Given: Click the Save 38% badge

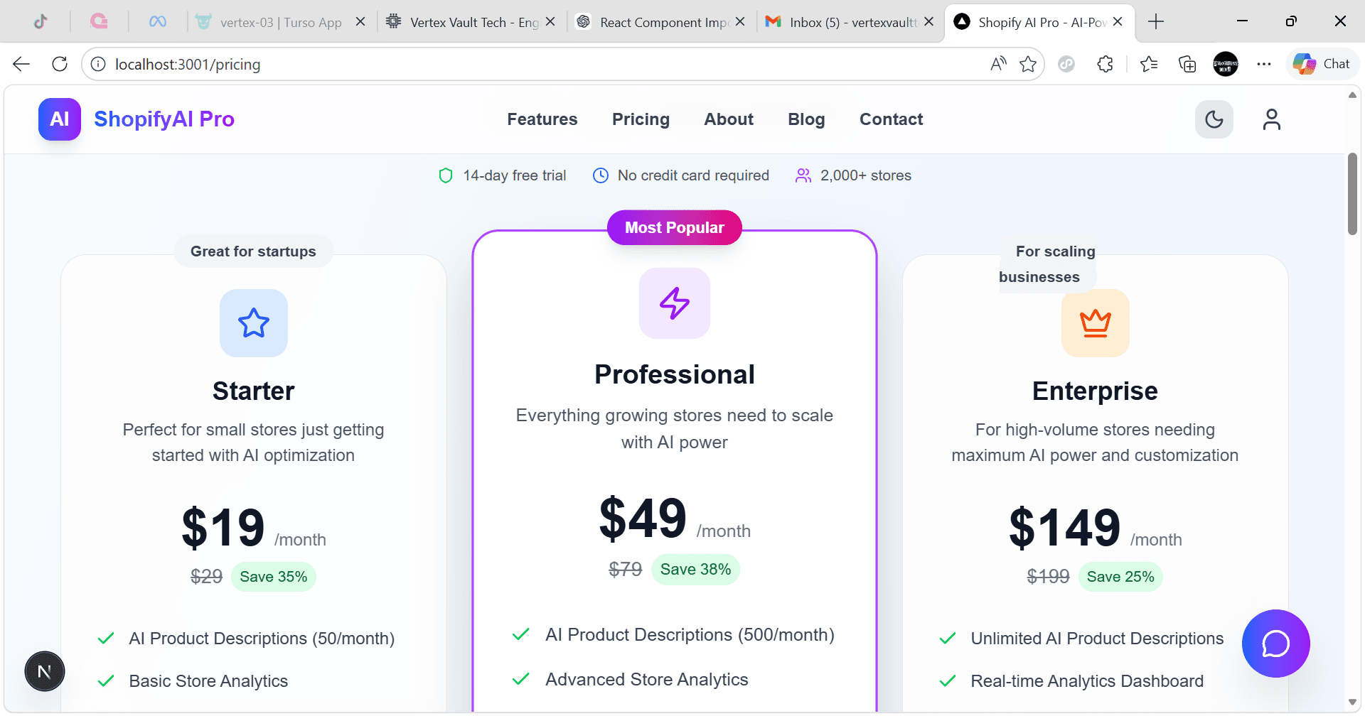Looking at the screenshot, I should point(695,570).
